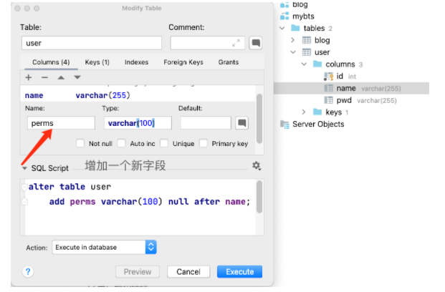Click the SQL script vertical scrollbar
445x292 pixels.
[259, 197]
